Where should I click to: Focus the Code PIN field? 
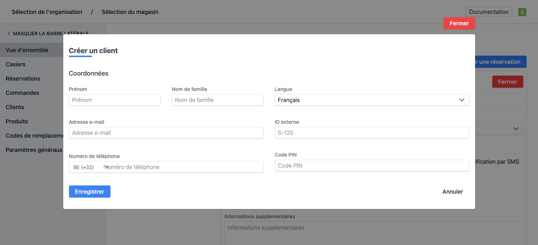(x=371, y=166)
